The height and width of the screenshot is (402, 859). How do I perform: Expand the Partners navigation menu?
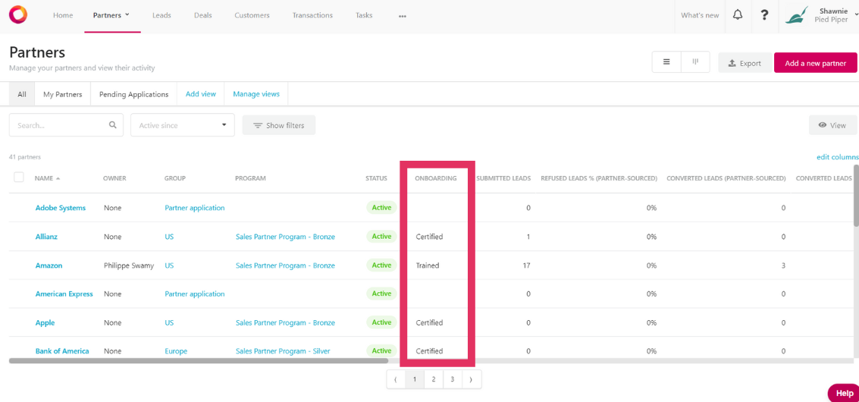[x=111, y=15]
